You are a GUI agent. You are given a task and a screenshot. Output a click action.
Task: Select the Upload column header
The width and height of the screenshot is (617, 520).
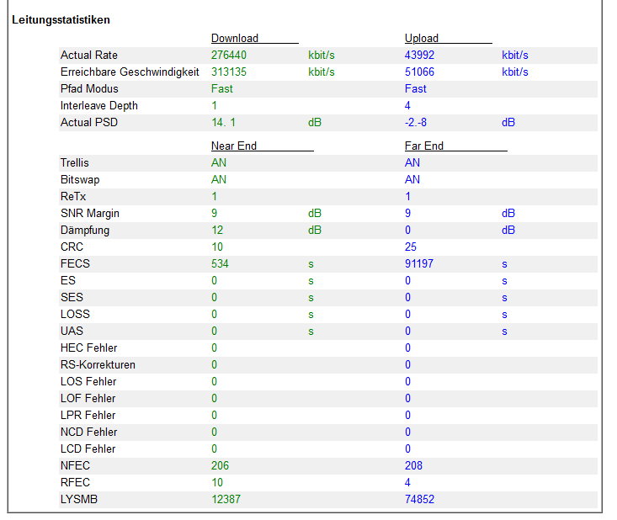pyautogui.click(x=422, y=38)
